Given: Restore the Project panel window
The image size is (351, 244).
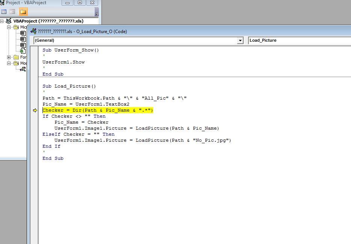Looking at the screenshot, I should [80, 3].
